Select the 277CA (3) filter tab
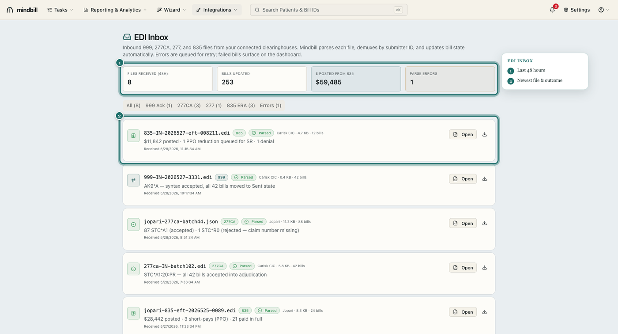 (x=189, y=106)
